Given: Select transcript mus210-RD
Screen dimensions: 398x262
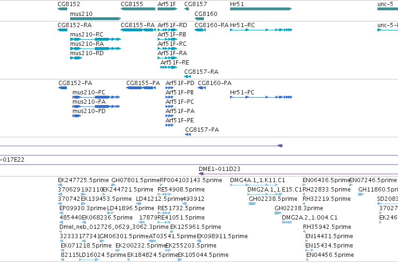Looking at the screenshot, I should [87, 53].
